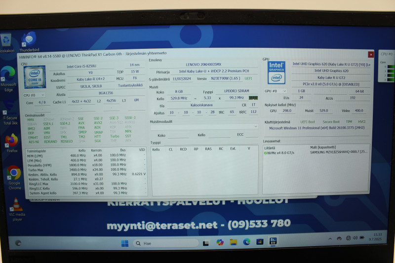
Task: Click the AVX2 feature label
Action: [98, 123]
